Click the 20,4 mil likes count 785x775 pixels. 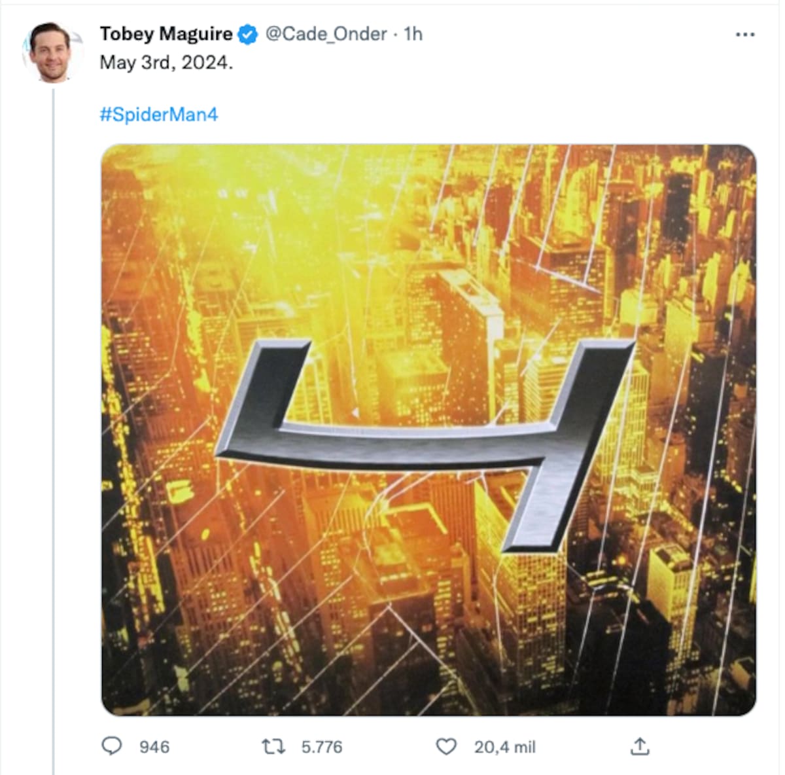(504, 747)
